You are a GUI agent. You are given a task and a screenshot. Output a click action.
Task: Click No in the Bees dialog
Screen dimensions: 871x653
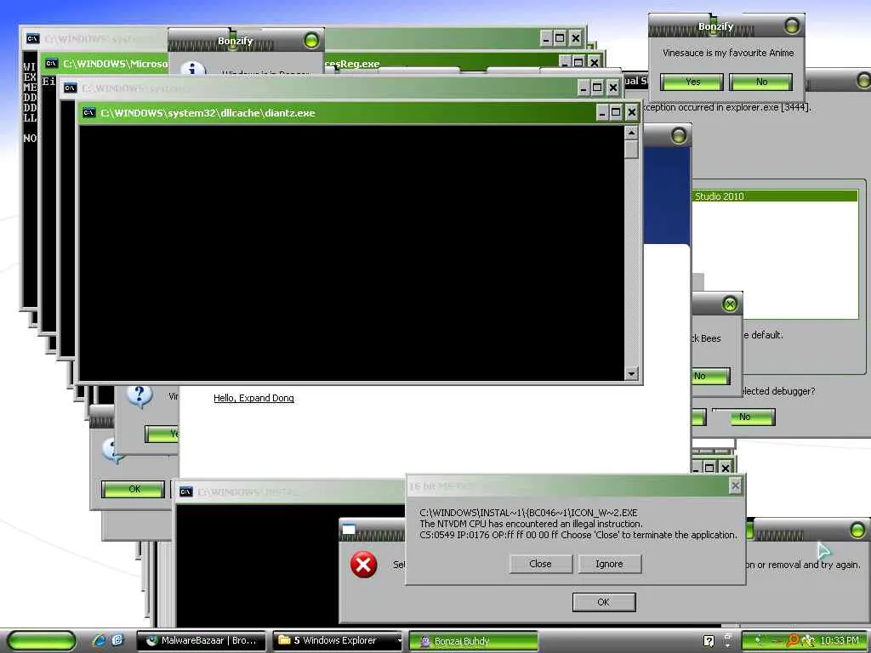tap(710, 376)
